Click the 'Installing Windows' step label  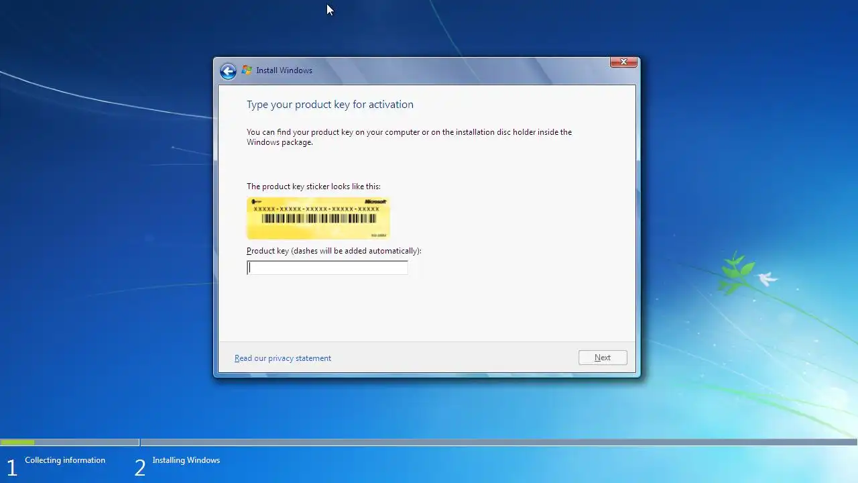[186, 460]
